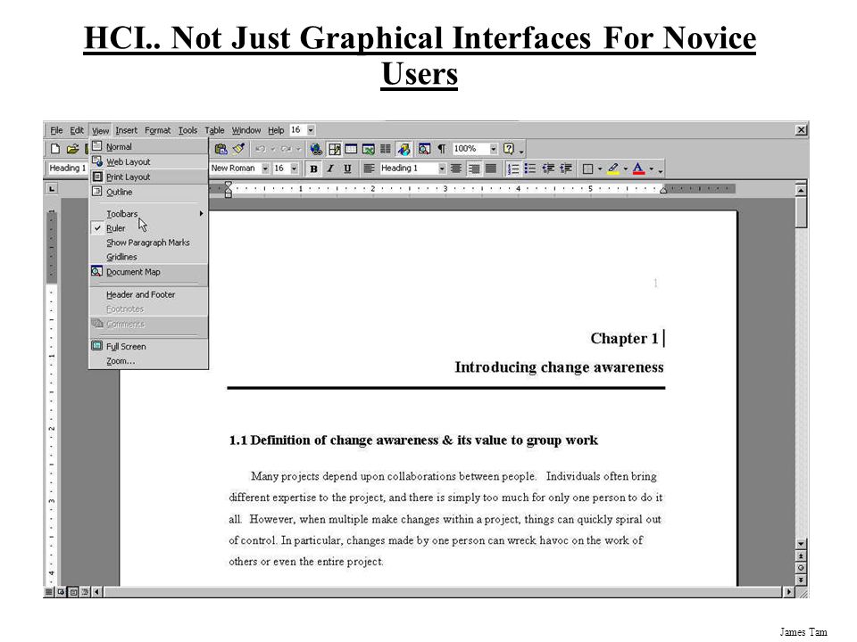The height and width of the screenshot is (642, 857).
Task: Open the Insert menu
Action: click(126, 130)
